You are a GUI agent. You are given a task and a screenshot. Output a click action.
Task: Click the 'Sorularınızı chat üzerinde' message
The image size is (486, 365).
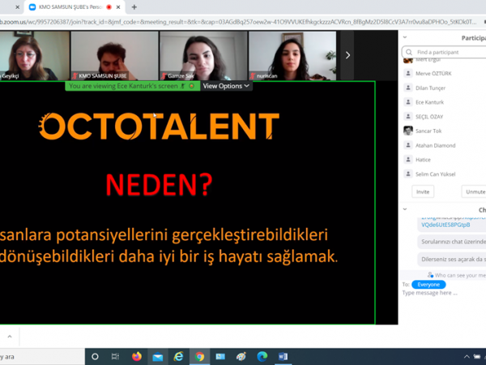click(x=452, y=242)
